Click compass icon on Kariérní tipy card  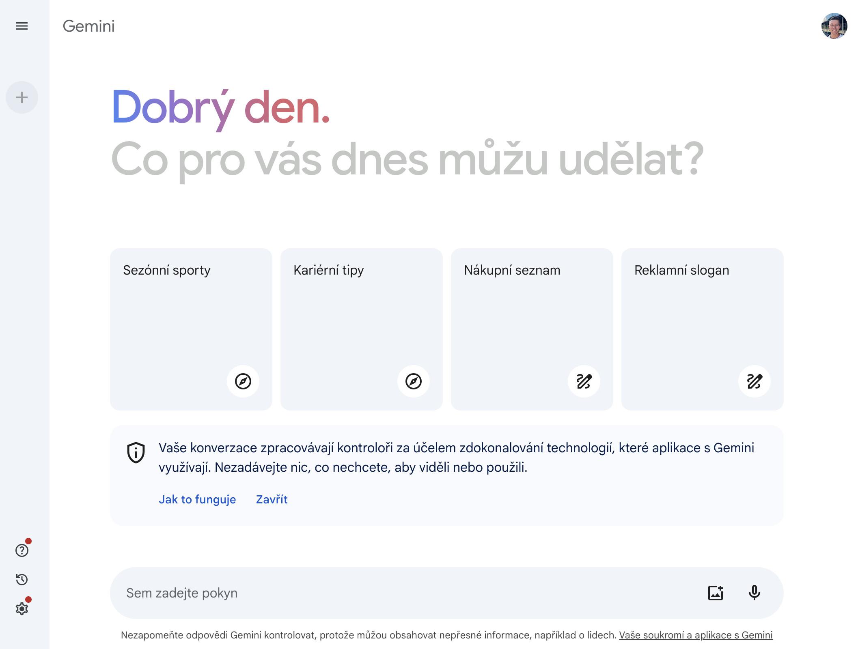(414, 381)
